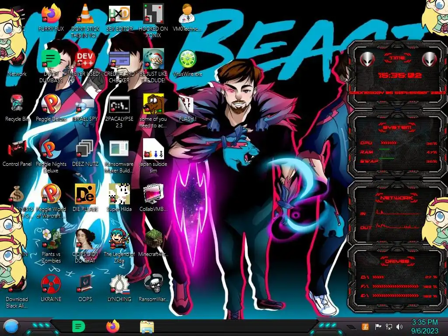Click the RAM usage bar in widget
The image size is (448, 336).
385,149
